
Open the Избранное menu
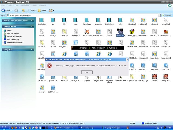(x=25, y=5)
